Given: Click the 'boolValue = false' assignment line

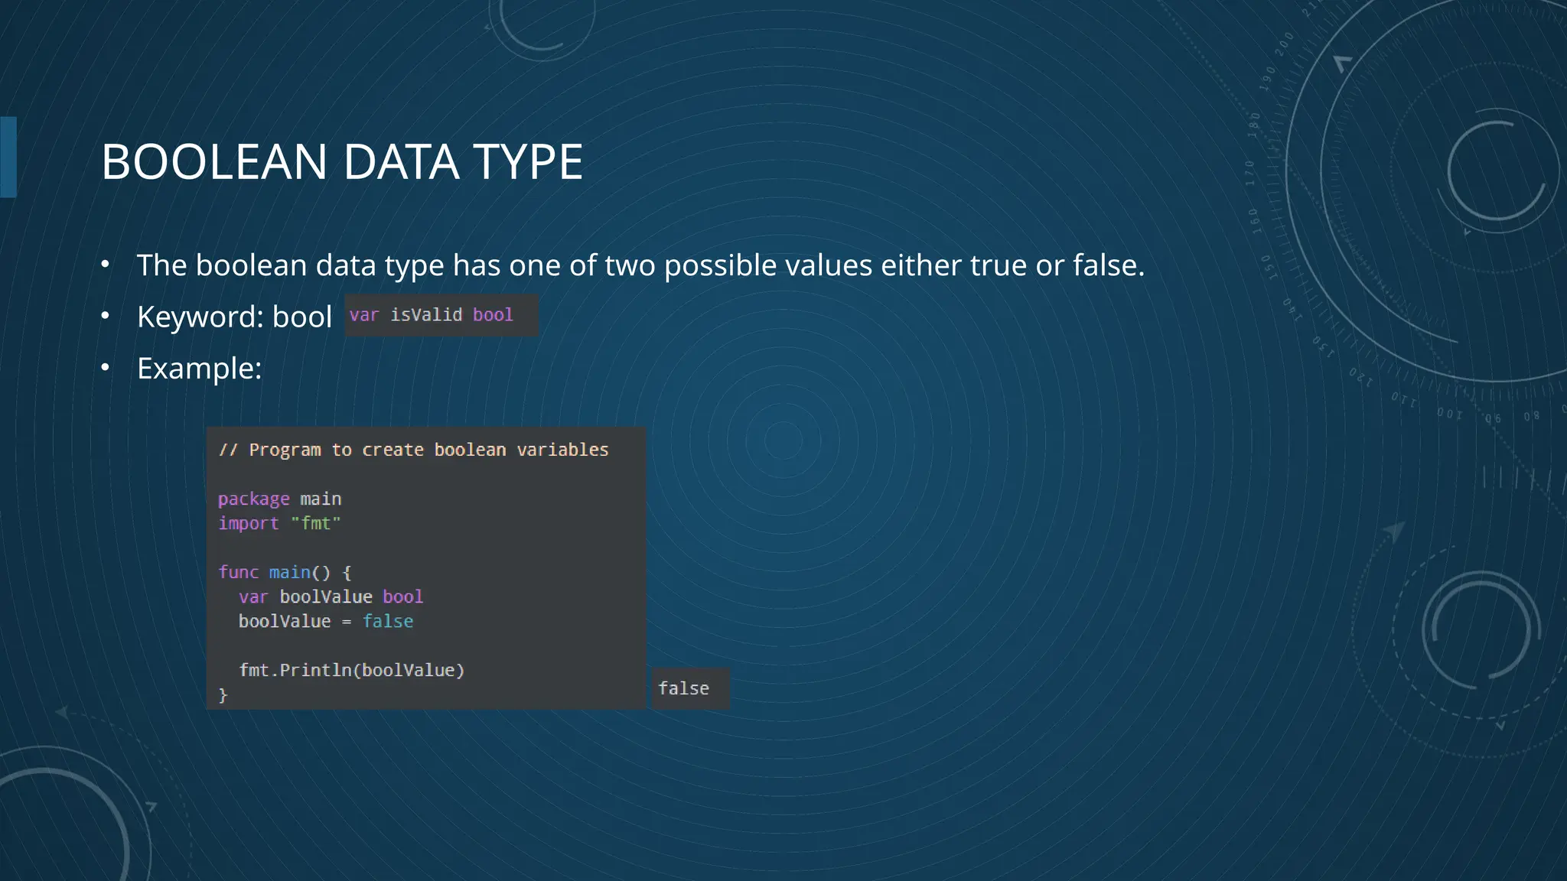Looking at the screenshot, I should [326, 621].
